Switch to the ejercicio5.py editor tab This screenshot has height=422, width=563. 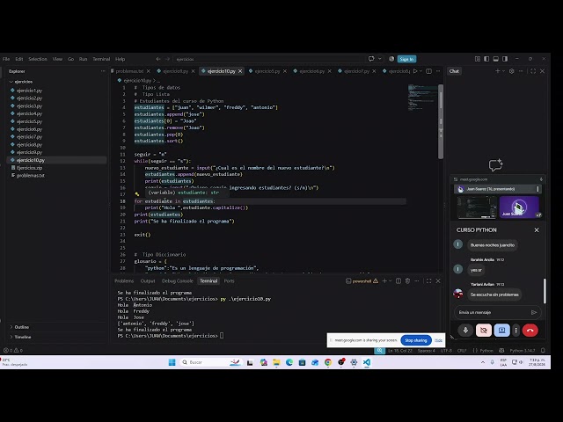pos(267,71)
